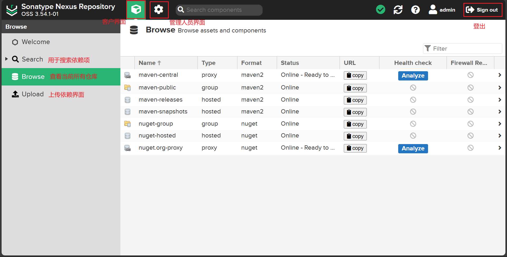Click maven-snapshots health check unavailable icon
Image resolution: width=507 pixels, height=257 pixels.
413,112
